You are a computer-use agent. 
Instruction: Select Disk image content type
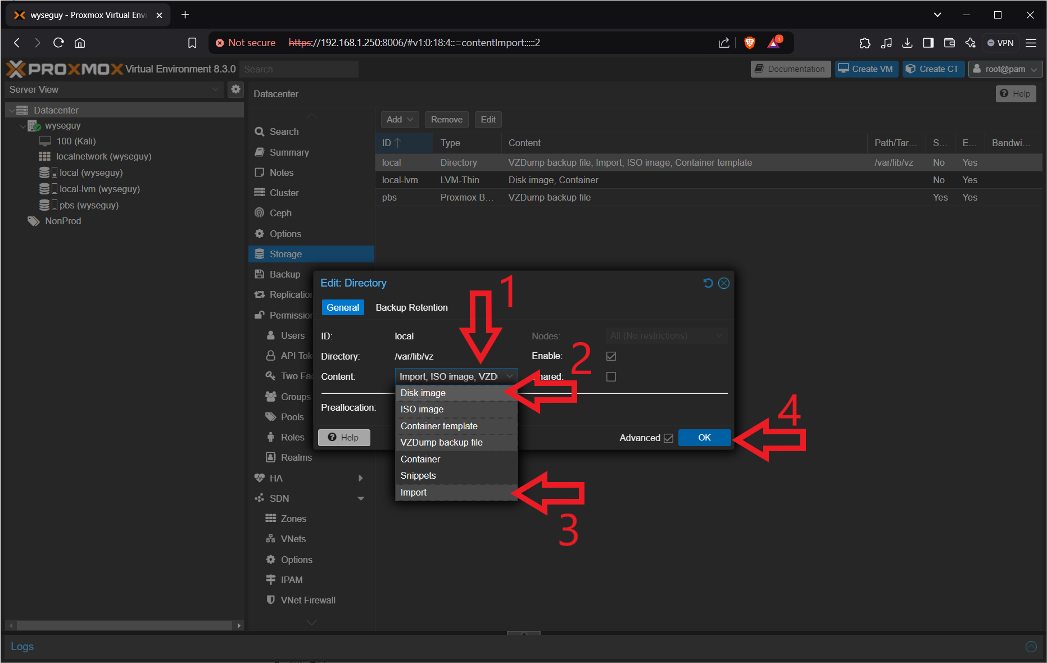click(x=456, y=393)
